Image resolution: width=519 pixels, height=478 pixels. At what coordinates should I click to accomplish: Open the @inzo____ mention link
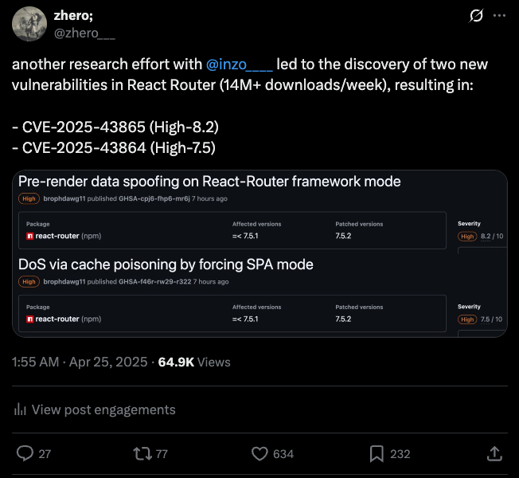coord(240,65)
